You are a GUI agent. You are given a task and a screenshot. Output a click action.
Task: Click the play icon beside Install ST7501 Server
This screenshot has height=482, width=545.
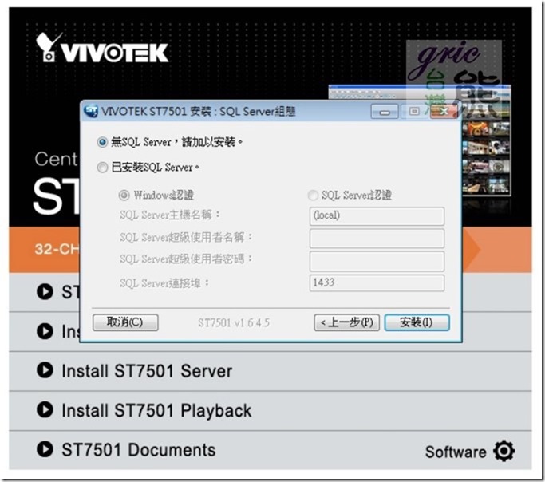pos(45,370)
